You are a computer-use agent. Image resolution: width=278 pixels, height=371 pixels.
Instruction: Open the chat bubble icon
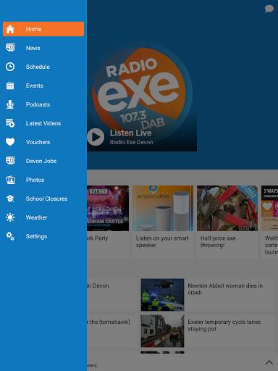pos(269,9)
